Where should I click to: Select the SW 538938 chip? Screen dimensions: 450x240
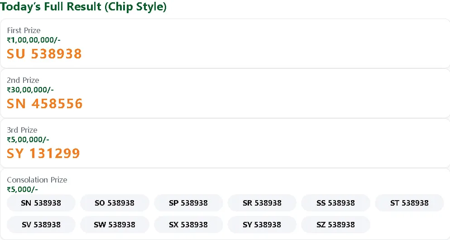115,225
